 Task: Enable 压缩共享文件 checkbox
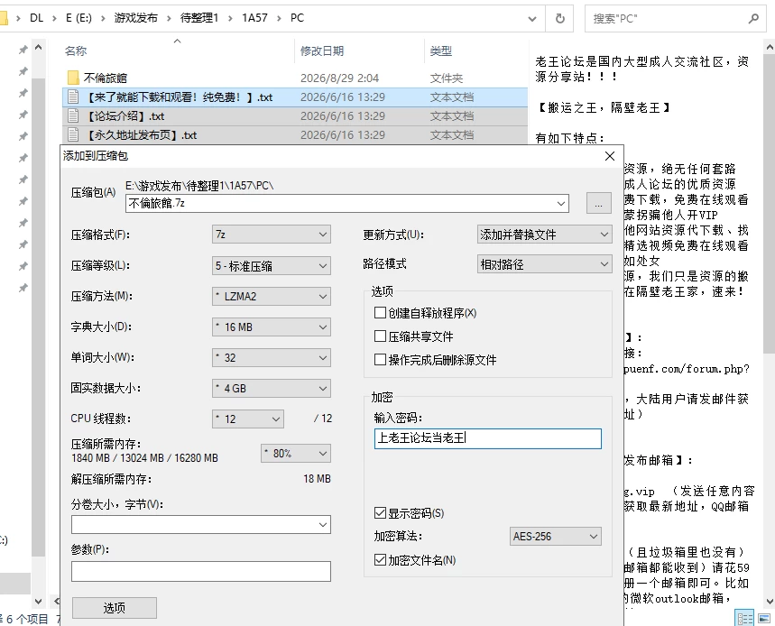tap(380, 336)
